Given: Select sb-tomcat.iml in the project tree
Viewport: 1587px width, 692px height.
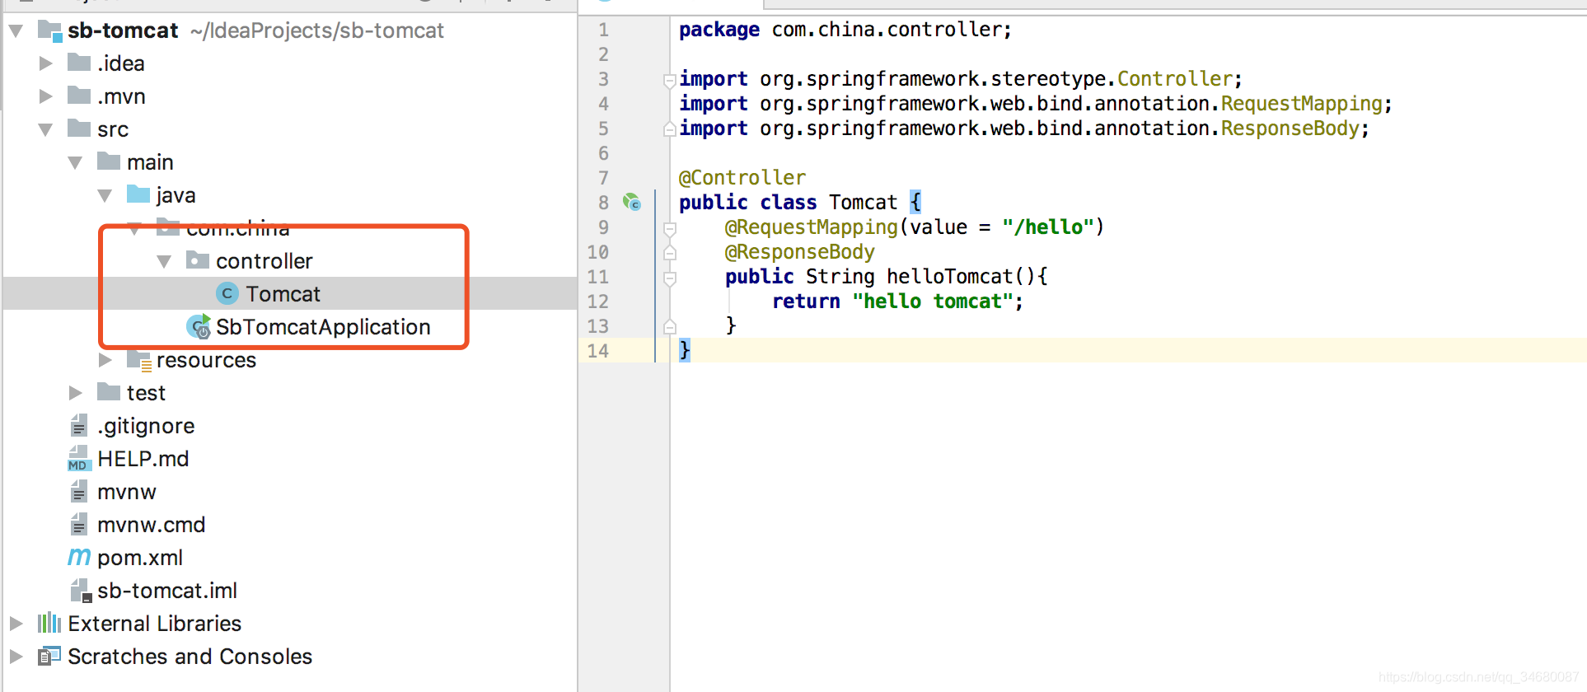Looking at the screenshot, I should point(167,591).
